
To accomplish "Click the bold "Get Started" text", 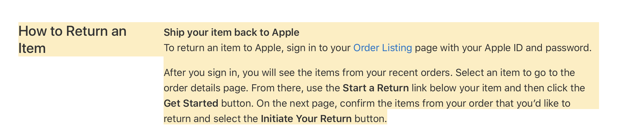I will click(191, 103).
